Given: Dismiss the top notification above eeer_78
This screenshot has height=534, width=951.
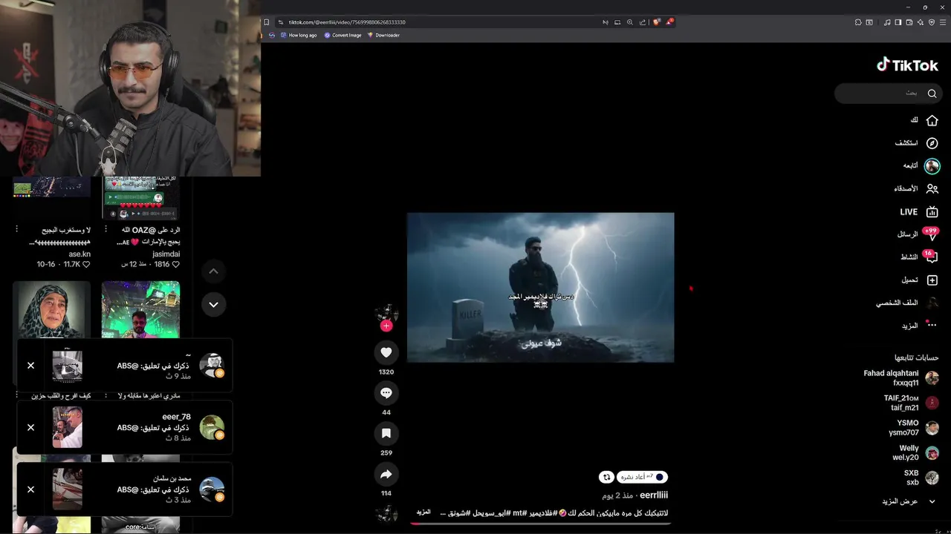Looking at the screenshot, I should [x=30, y=366].
